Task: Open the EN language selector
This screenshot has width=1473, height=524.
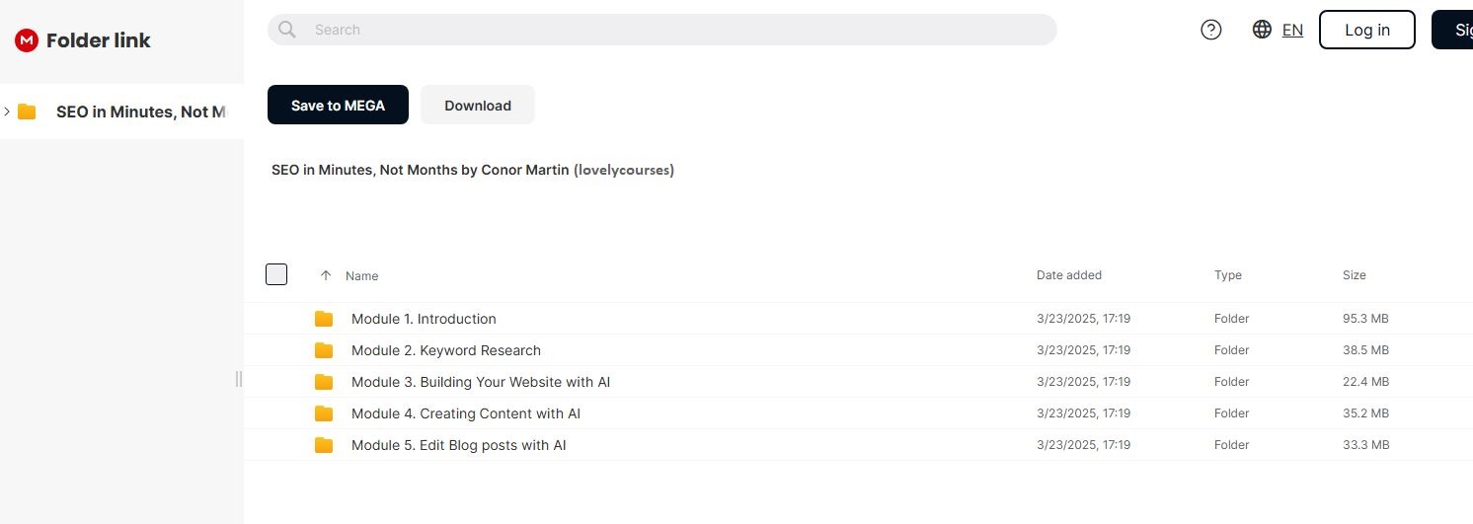Action: click(x=1292, y=30)
